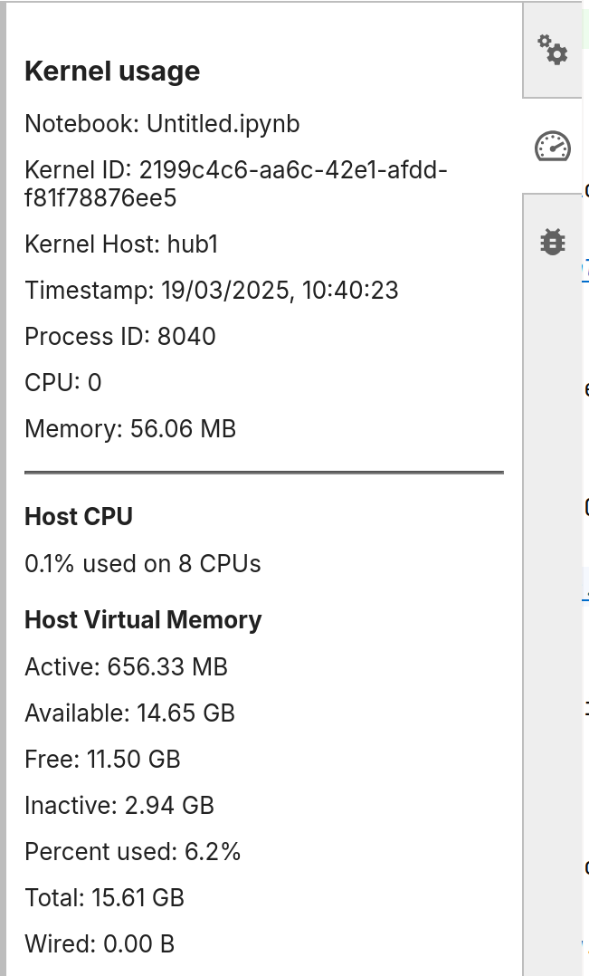Click the Kernel ID value text
This screenshot has height=976, width=589.
(x=236, y=184)
